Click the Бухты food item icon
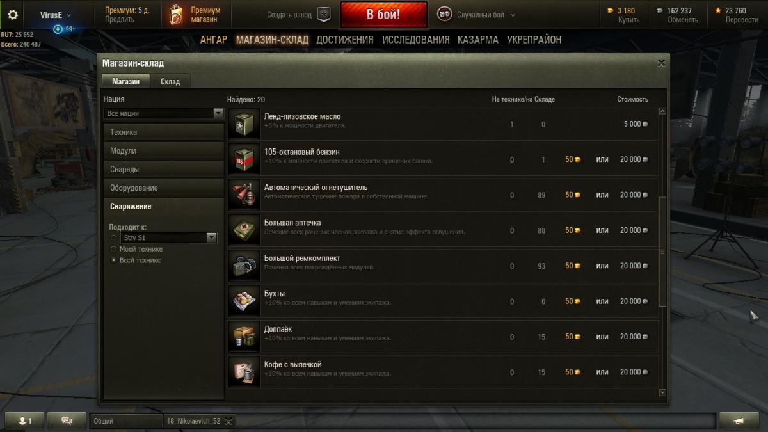768x432 pixels. pyautogui.click(x=244, y=301)
